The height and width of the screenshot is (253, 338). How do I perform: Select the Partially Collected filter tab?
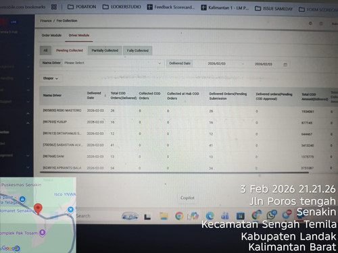(105, 51)
